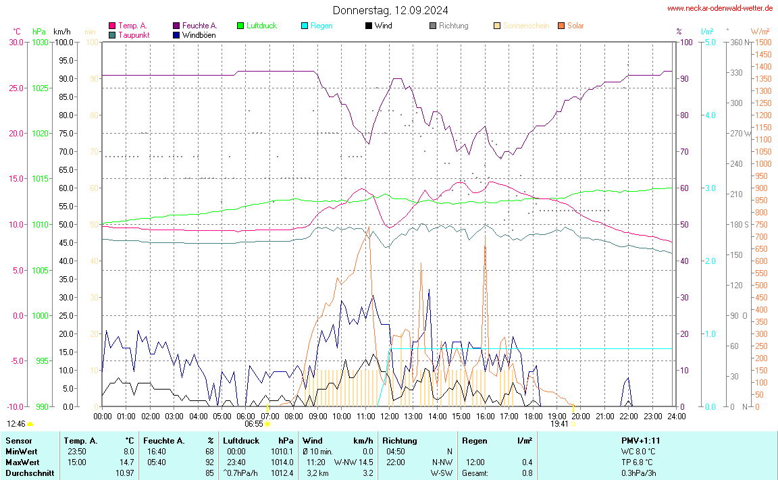Select the Luftdruck column header in table
778x480 pixels.
241,440
